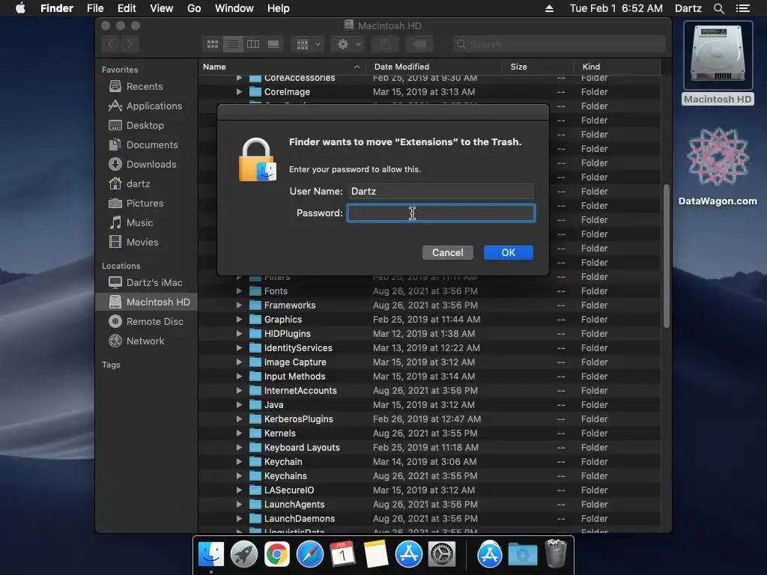Open Notification Center list icon
Viewport: 767px width, 575px height.
pyautogui.click(x=742, y=8)
